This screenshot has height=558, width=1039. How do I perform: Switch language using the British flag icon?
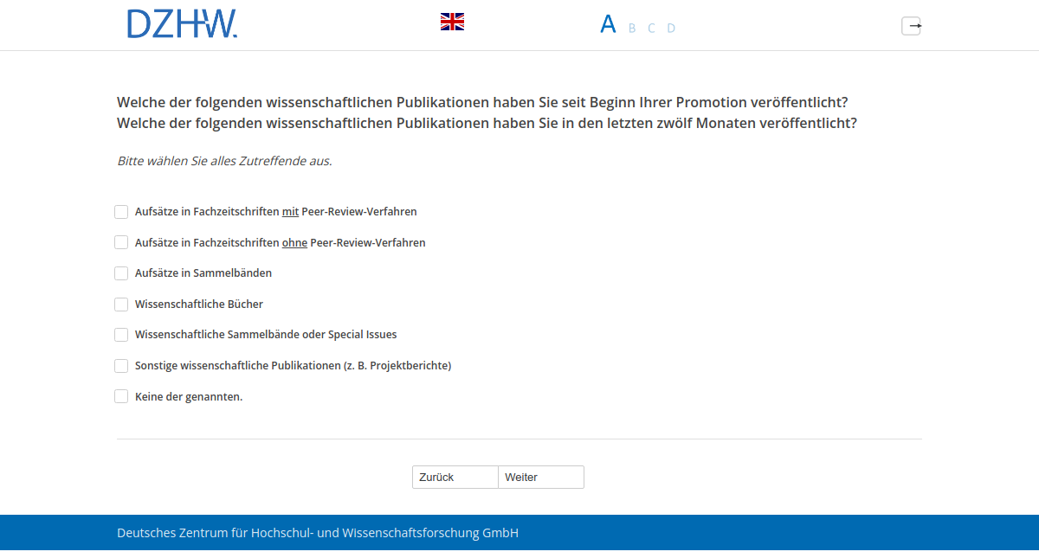pos(451,21)
